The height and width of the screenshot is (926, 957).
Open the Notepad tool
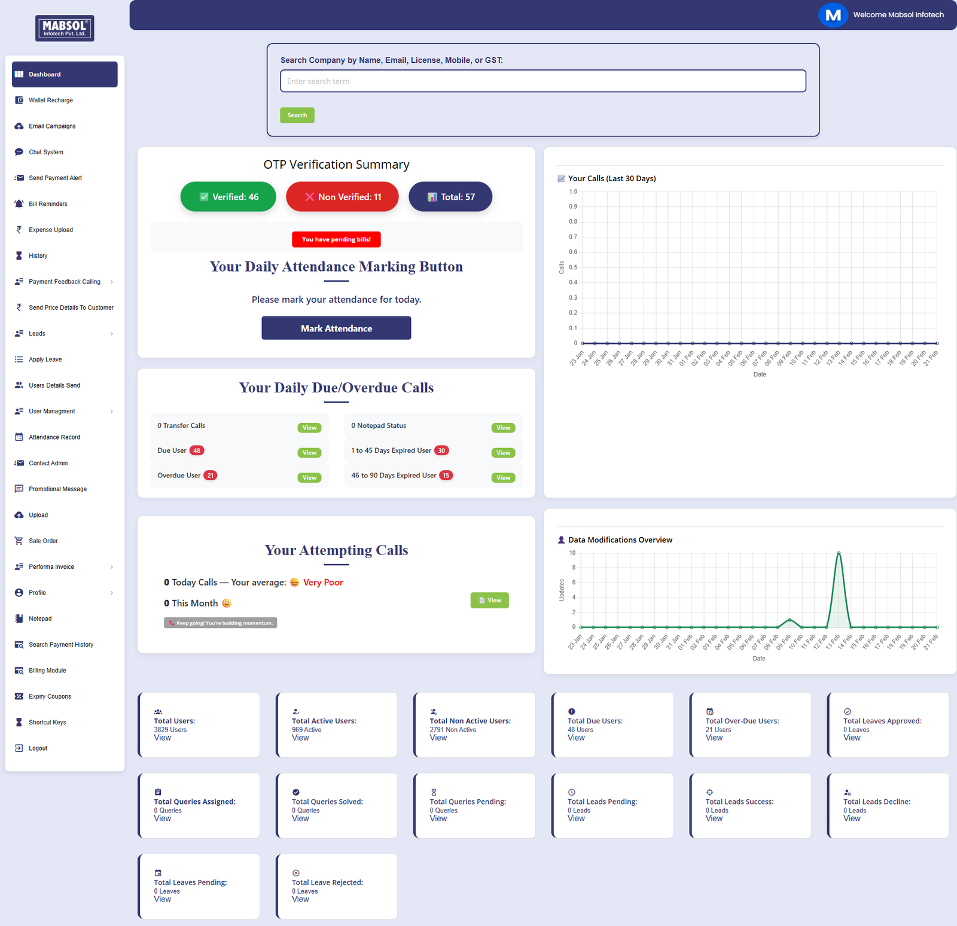click(39, 619)
